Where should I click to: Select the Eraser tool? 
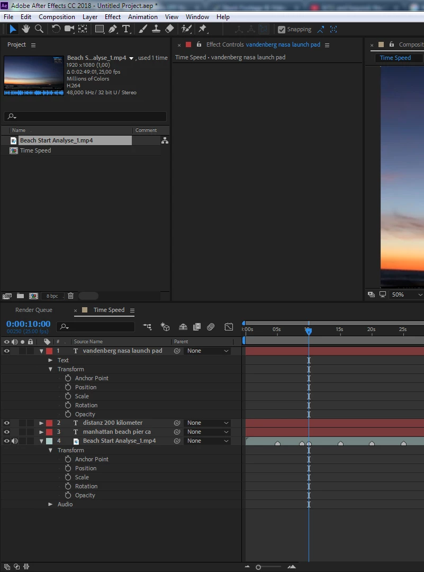(169, 29)
